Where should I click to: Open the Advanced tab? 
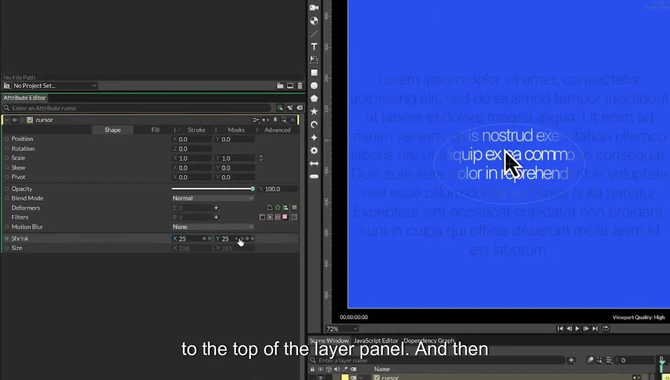click(x=277, y=130)
